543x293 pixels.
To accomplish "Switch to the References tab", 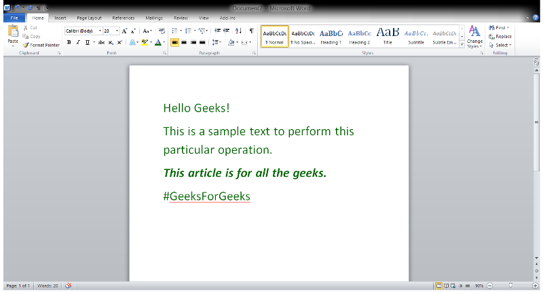I will tap(124, 18).
